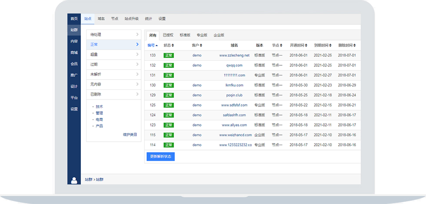Open 推广 in the left sidebar
426x204 pixels.
tap(74, 75)
